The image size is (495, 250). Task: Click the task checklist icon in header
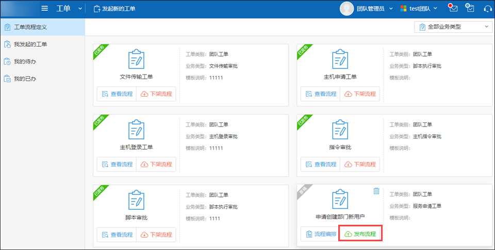coord(470,8)
